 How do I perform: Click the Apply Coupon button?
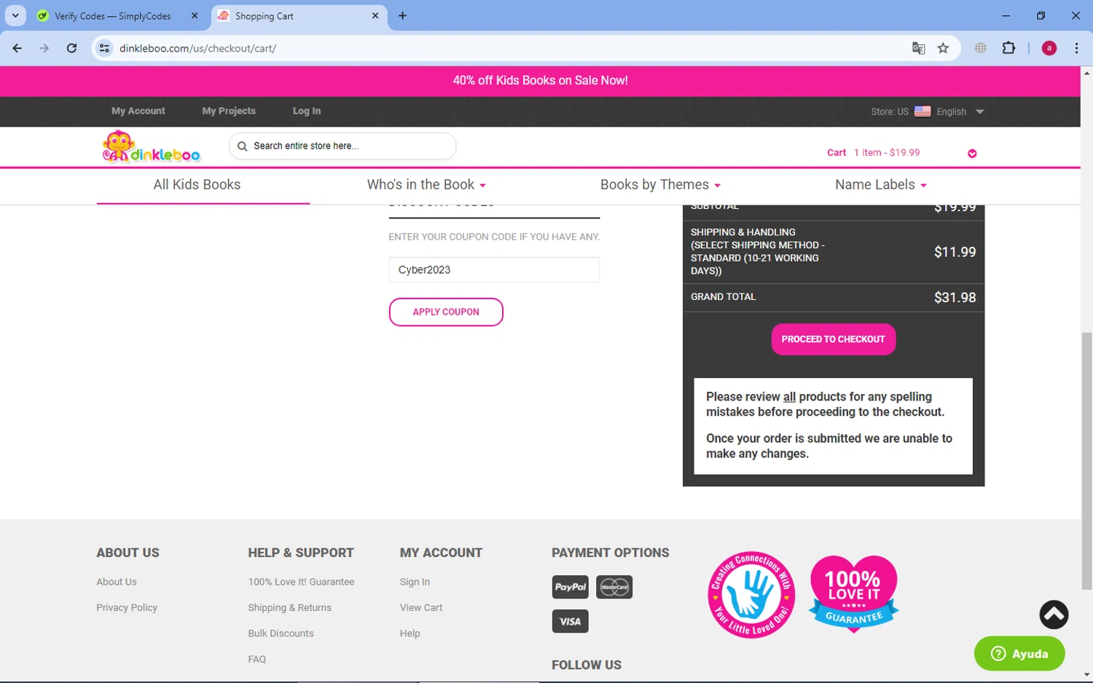446,312
